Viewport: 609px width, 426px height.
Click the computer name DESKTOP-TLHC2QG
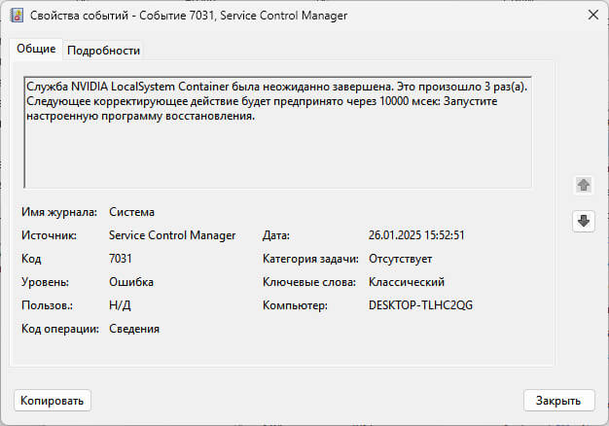tap(420, 305)
